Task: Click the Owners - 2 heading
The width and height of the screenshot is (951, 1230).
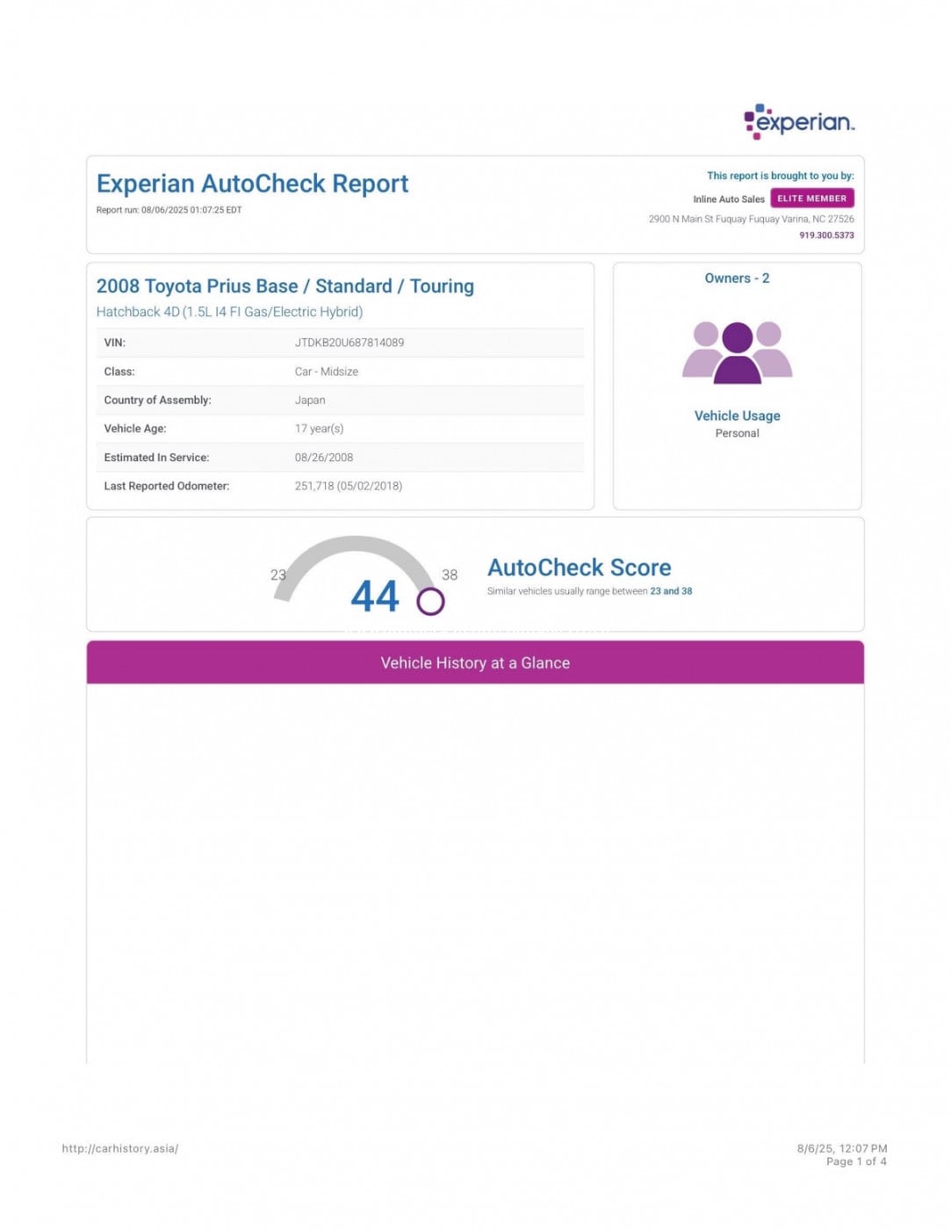Action: [x=737, y=279]
